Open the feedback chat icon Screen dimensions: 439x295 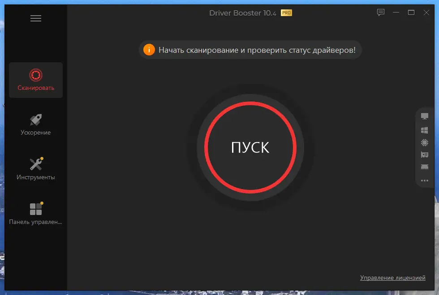pyautogui.click(x=380, y=13)
